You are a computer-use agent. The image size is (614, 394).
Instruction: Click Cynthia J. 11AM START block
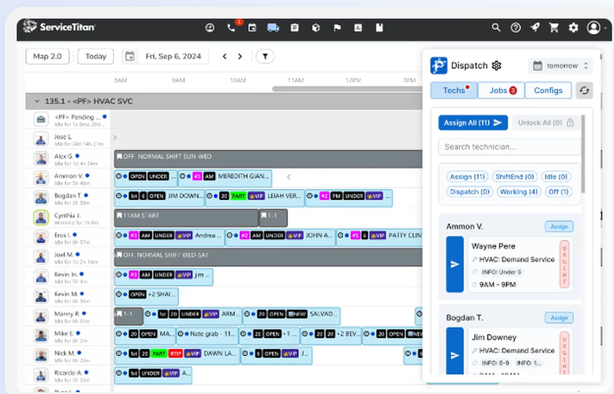[x=186, y=218]
